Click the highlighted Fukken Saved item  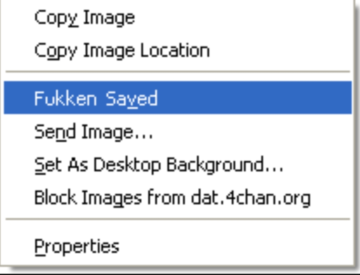pyautogui.click(x=178, y=98)
